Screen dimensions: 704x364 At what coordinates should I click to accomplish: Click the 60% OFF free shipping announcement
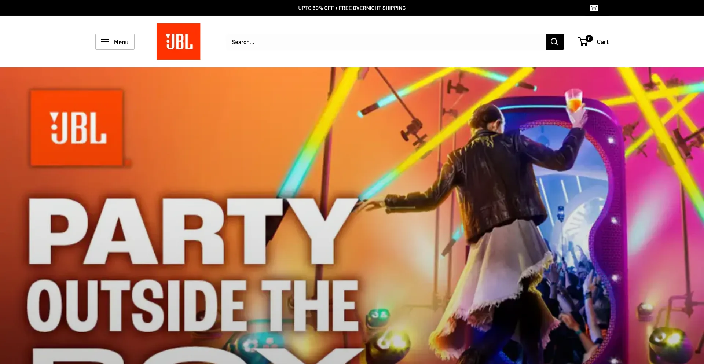click(352, 8)
